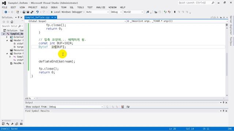This screenshot has height=131, width=234.
Task: Toggle Word Wrap in Output panel
Action: [x=128, y=107]
